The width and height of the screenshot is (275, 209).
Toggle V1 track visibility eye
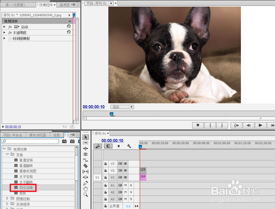125,177
